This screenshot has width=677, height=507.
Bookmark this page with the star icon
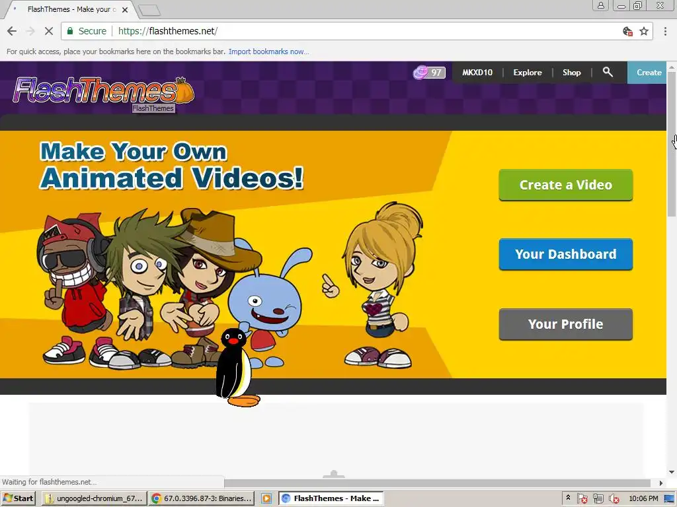pyautogui.click(x=644, y=31)
